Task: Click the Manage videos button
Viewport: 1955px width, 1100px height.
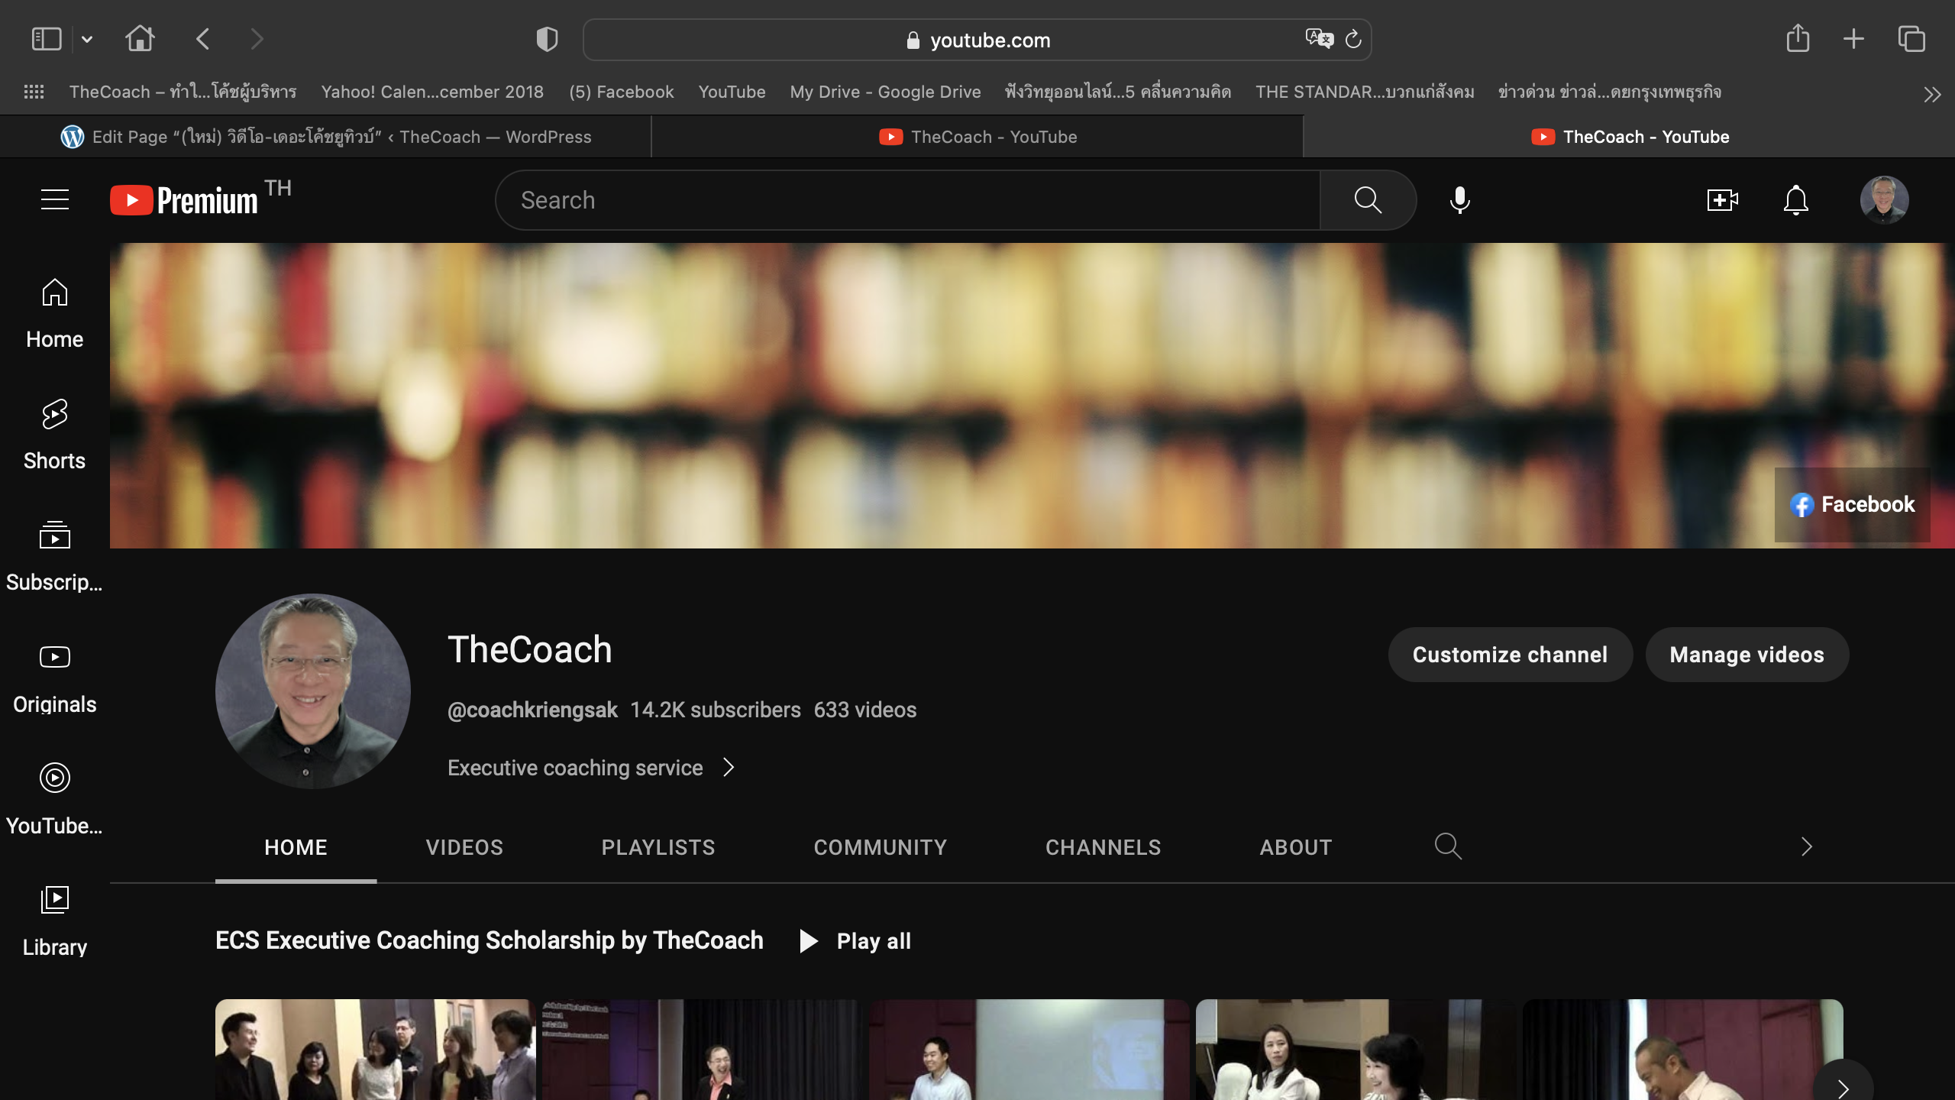Action: 1747,655
